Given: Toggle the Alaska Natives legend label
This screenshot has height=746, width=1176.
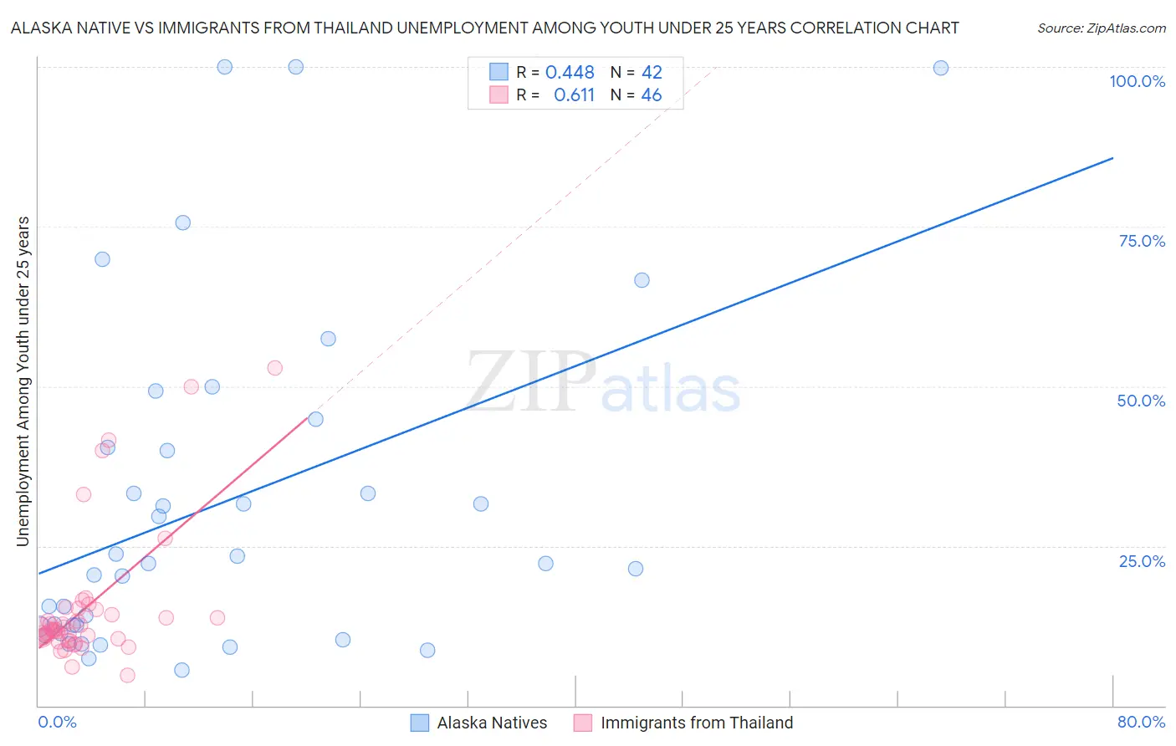Looking at the screenshot, I should pyautogui.click(x=492, y=723).
